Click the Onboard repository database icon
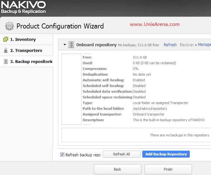 tap(71, 45)
